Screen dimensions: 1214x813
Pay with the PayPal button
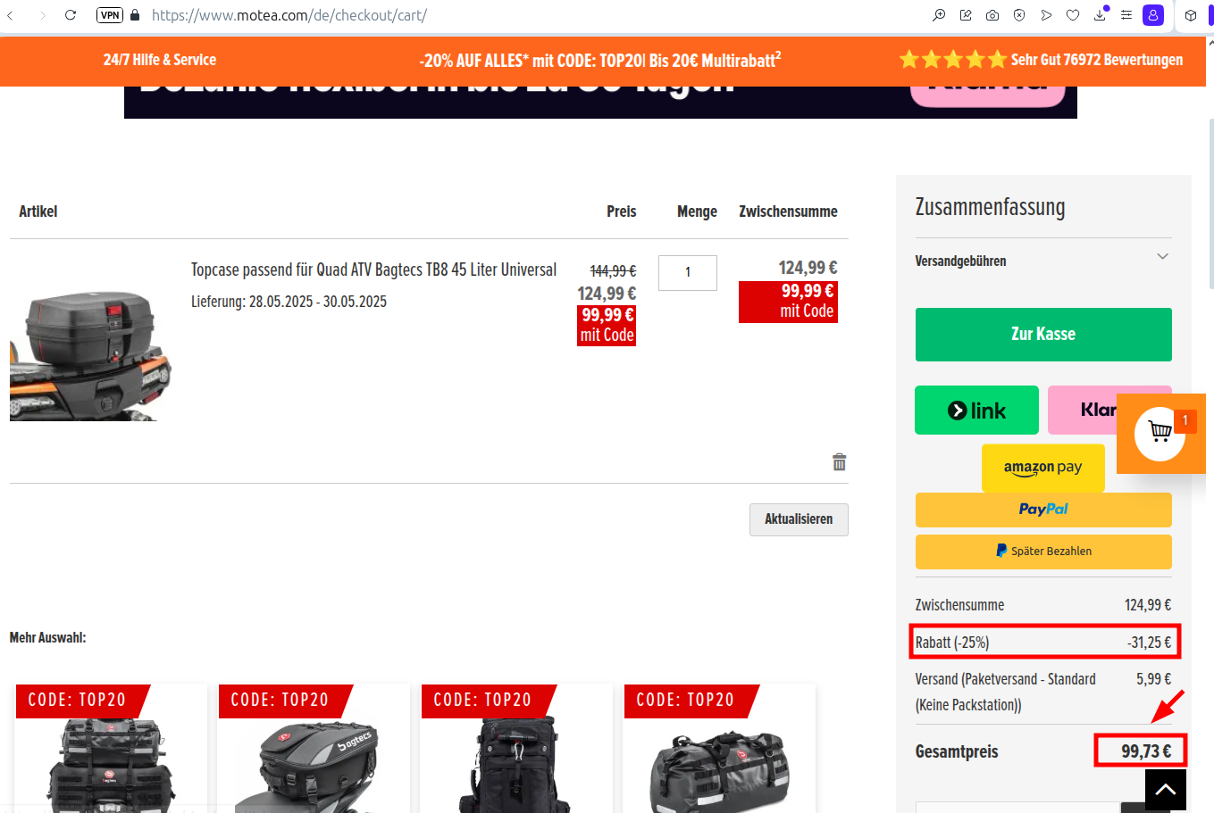tap(1042, 510)
